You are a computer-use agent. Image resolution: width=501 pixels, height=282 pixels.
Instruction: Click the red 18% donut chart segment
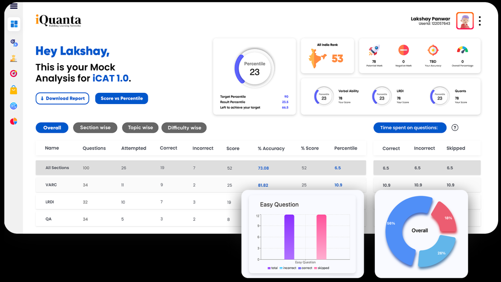pyautogui.click(x=444, y=217)
